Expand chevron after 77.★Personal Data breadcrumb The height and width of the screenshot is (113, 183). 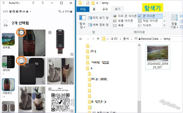tap(161, 39)
